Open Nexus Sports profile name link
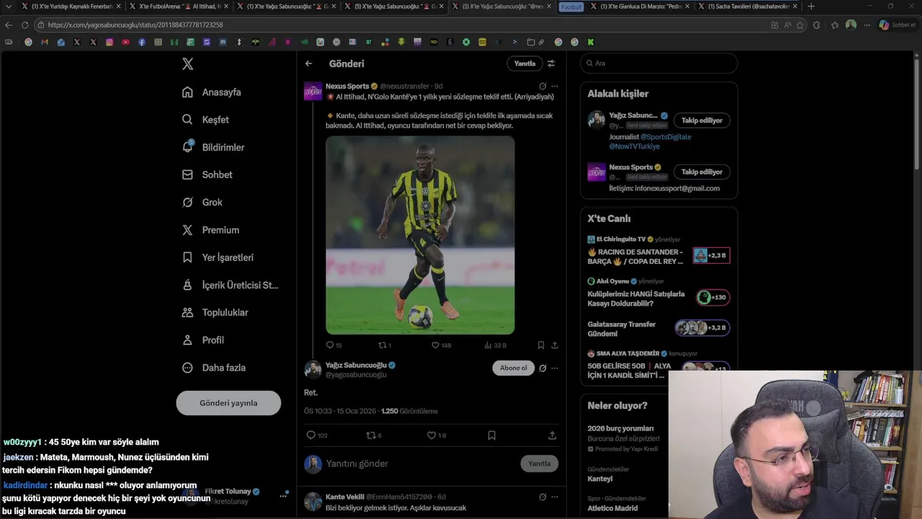 point(347,86)
